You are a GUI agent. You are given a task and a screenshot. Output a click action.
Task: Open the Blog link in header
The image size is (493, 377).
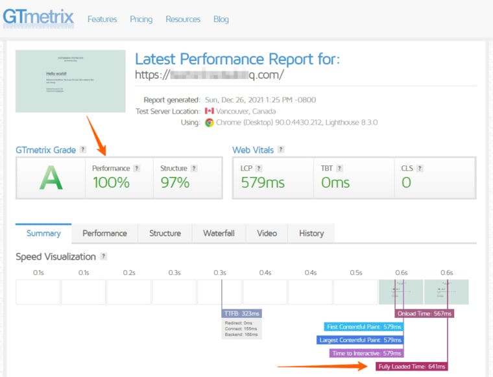tap(221, 19)
